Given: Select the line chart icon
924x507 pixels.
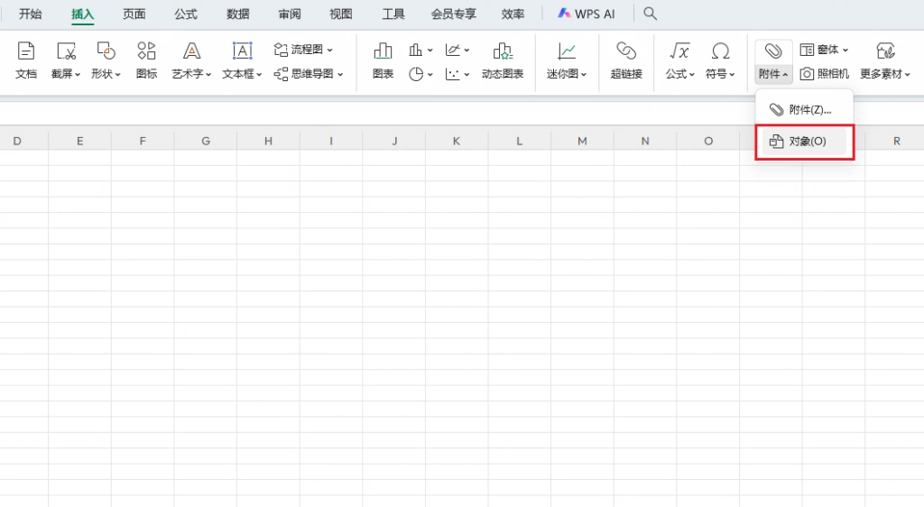Looking at the screenshot, I should pyautogui.click(x=453, y=50).
